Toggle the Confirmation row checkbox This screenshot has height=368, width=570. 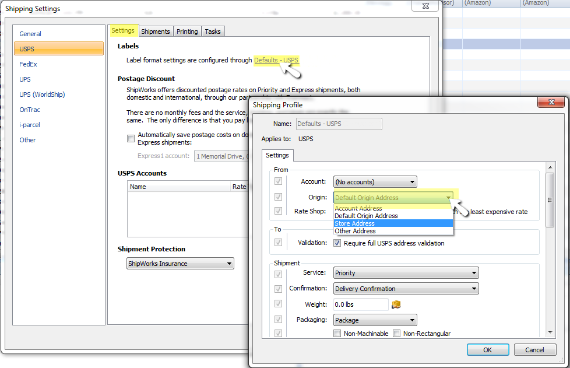(x=279, y=289)
